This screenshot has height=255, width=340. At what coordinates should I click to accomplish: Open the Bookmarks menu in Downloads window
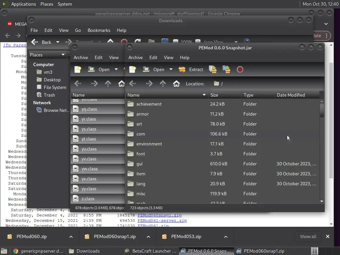(x=99, y=30)
